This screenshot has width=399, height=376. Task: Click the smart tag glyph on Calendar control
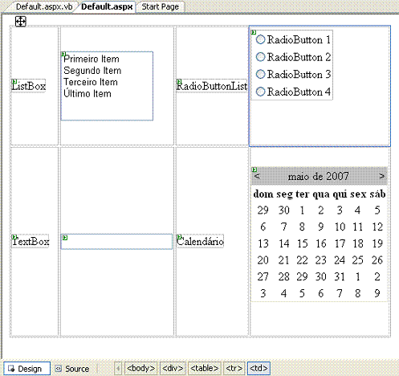tap(254, 170)
